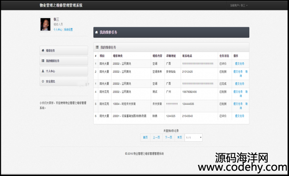Viewport: 289px width, 176px height.
Task: Expand the 1 / 1 page selector dropdown
Action: pyautogui.click(x=193, y=138)
